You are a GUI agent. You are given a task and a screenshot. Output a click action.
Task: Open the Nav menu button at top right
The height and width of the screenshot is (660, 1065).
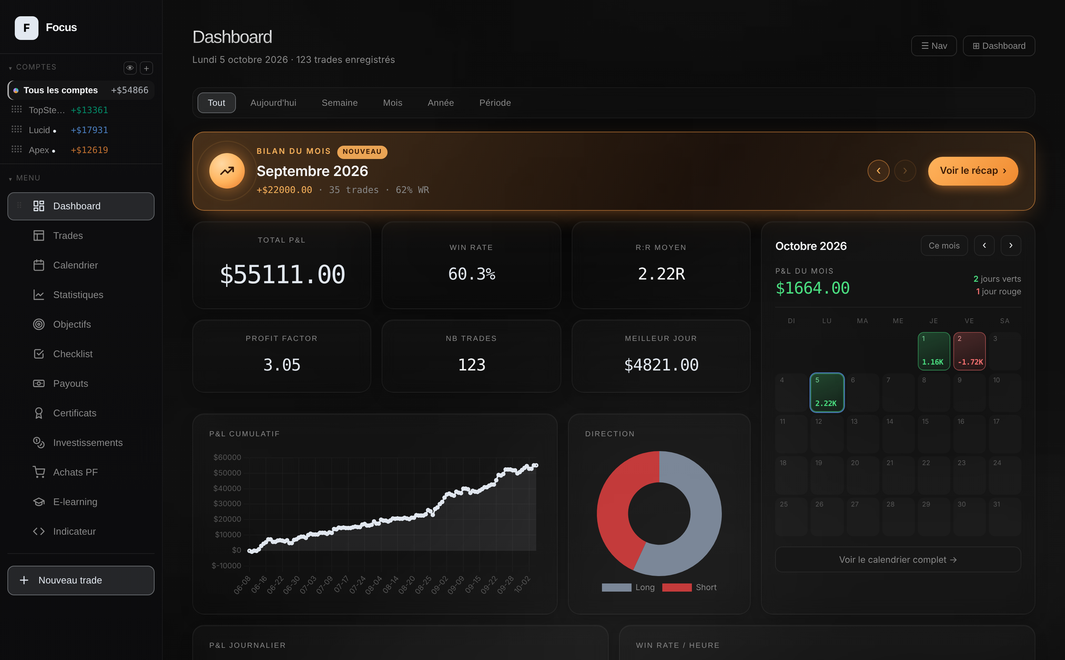934,46
